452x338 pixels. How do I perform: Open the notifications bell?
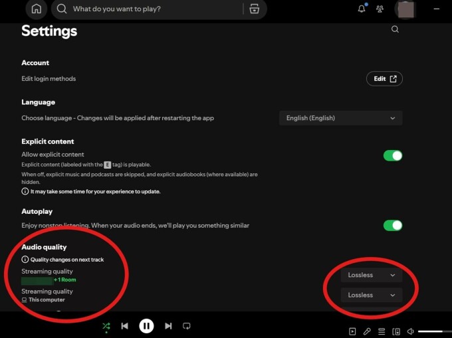[x=362, y=9]
